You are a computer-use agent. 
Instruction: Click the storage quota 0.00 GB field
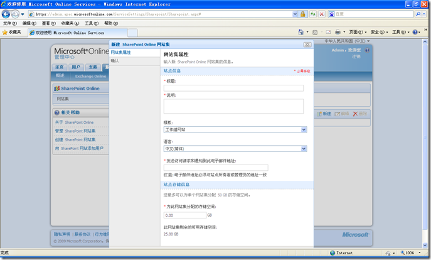(184, 215)
